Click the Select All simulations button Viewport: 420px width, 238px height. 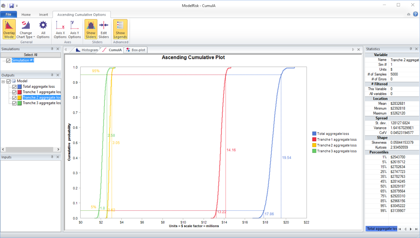click(x=31, y=55)
